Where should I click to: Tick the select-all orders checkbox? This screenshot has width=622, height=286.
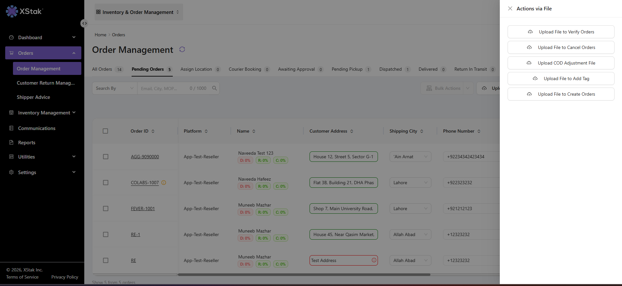coord(105,131)
